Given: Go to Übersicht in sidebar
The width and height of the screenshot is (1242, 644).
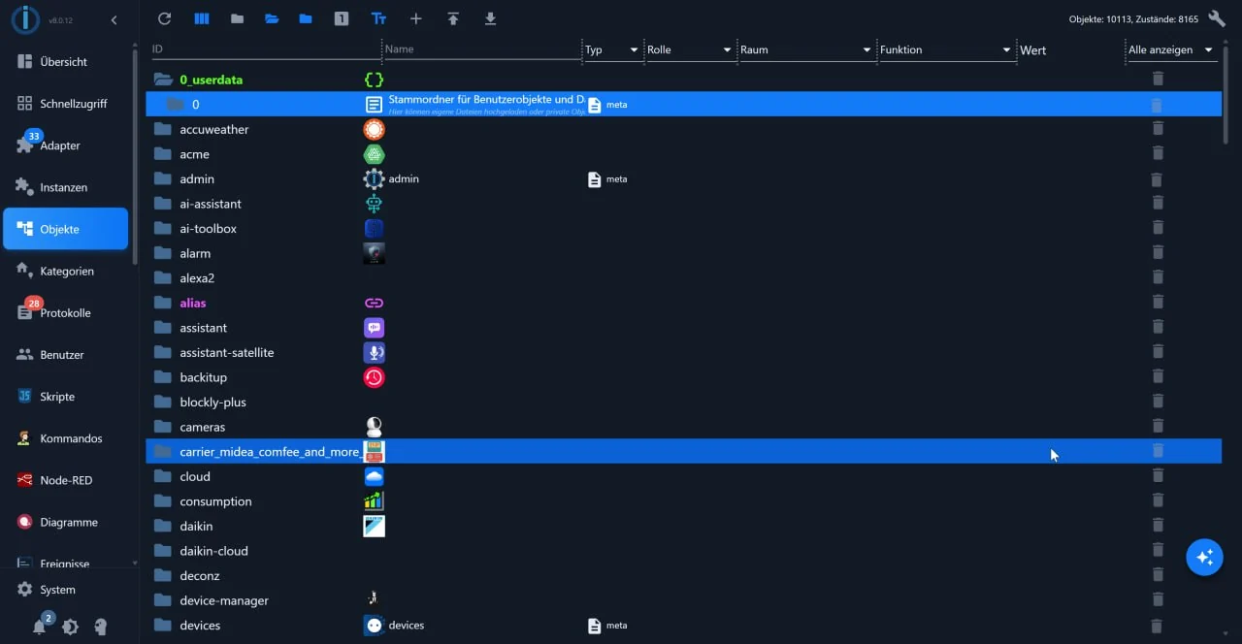Looking at the screenshot, I should [x=66, y=61].
